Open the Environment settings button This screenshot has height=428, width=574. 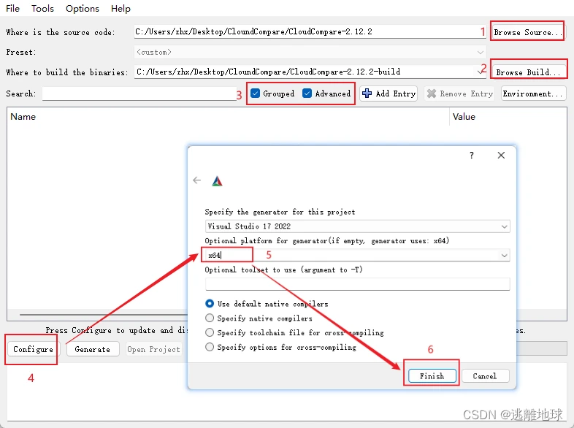(x=533, y=93)
